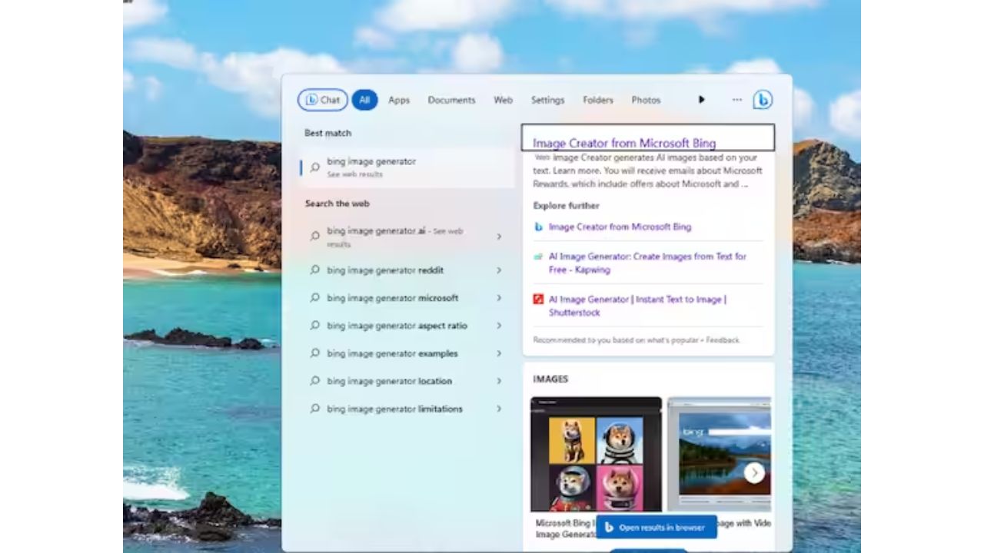Open Explore further link 'Image Creator from Microsoft Bing'
Image resolution: width=984 pixels, height=553 pixels.
(620, 227)
